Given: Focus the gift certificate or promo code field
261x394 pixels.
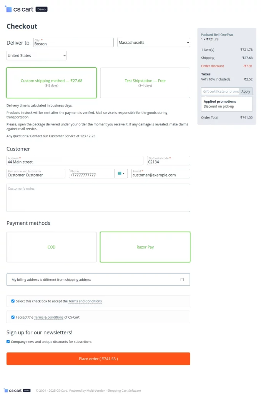Looking at the screenshot, I should [x=220, y=92].
